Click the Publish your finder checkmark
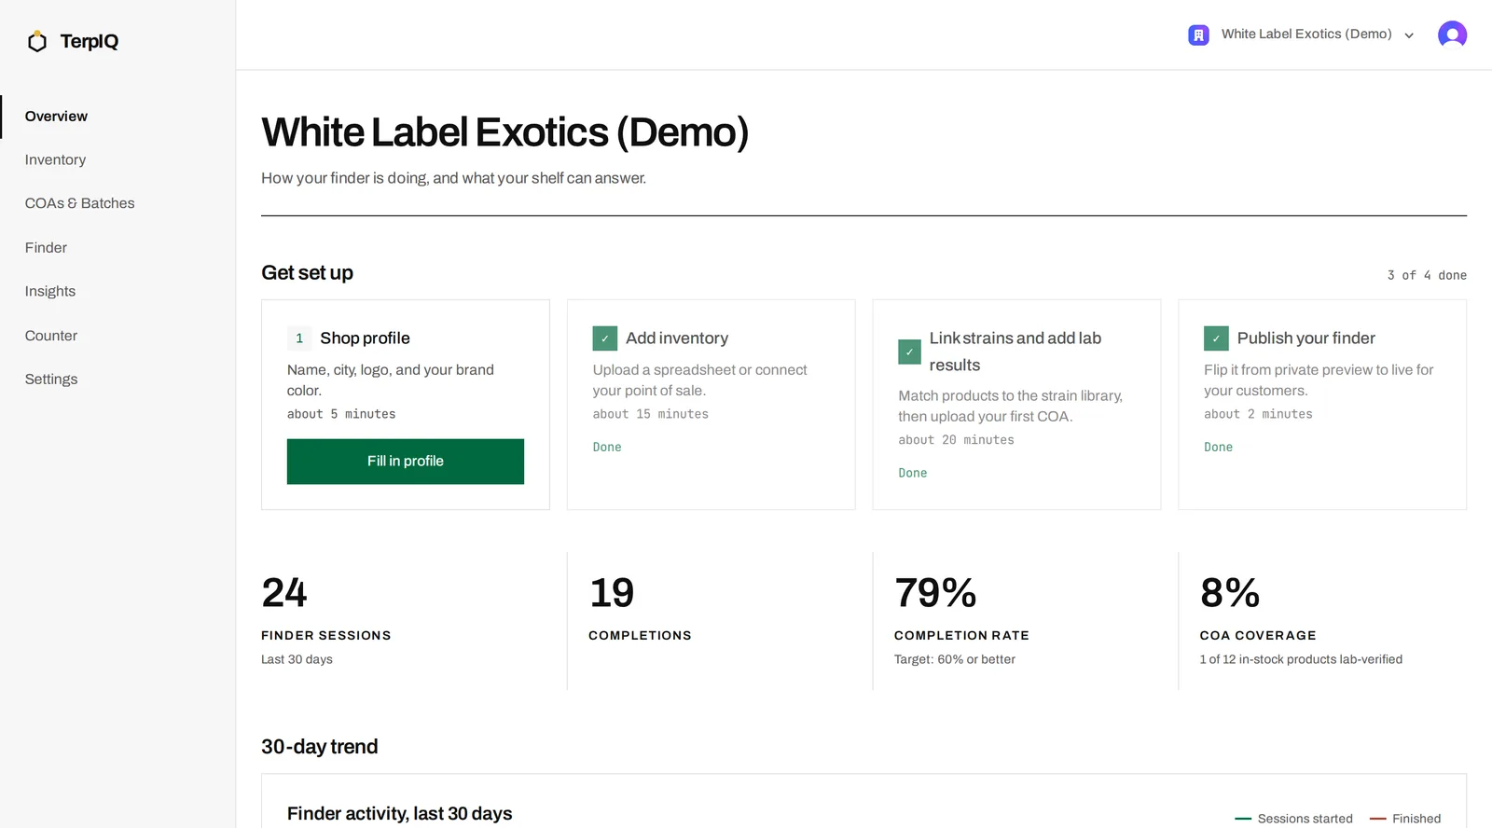This screenshot has width=1492, height=828. (1216, 338)
